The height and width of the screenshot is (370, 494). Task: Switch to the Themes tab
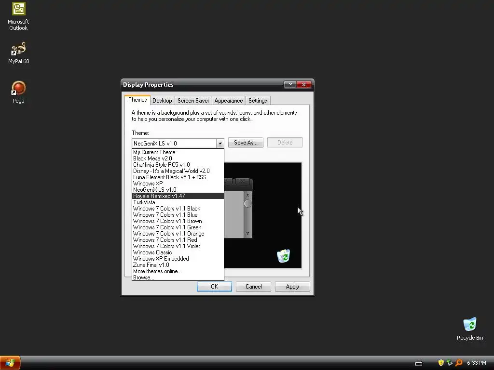tap(137, 100)
